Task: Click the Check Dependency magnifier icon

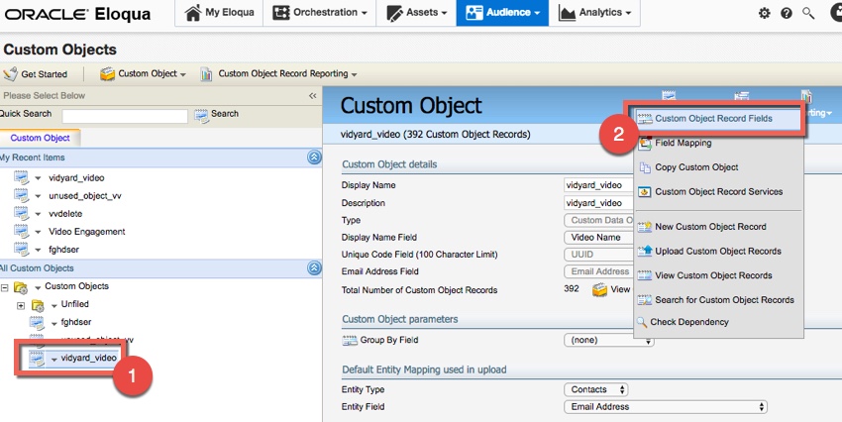Action: pyautogui.click(x=642, y=323)
